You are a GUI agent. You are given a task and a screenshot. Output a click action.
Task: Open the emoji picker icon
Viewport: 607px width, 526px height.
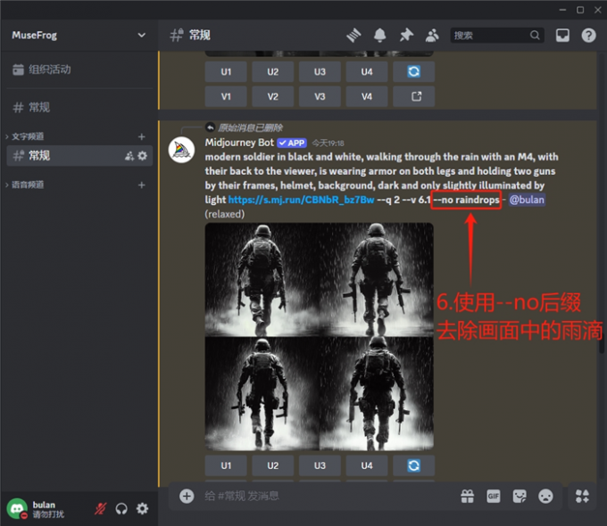(545, 496)
